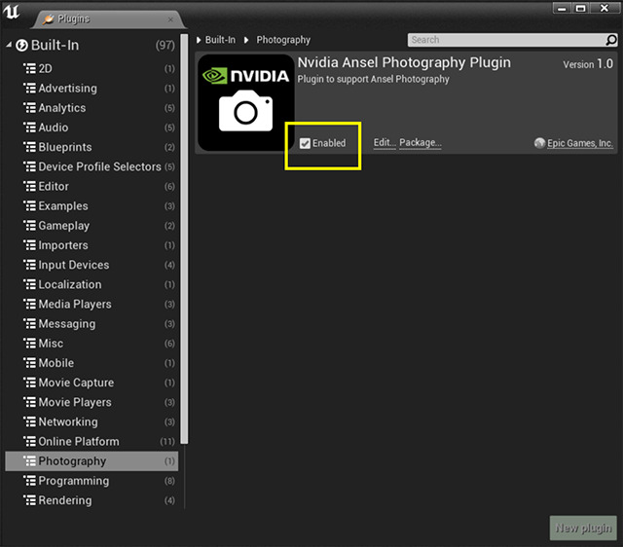Click the Built-In category icon

click(x=21, y=46)
